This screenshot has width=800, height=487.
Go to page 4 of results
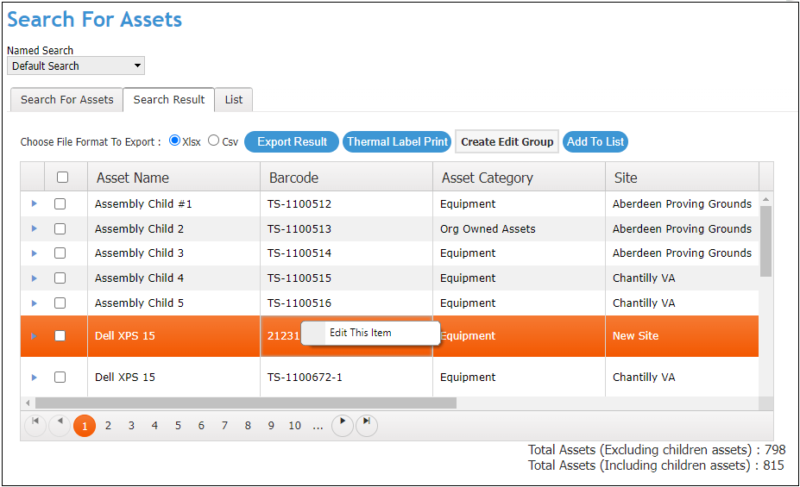(x=154, y=426)
